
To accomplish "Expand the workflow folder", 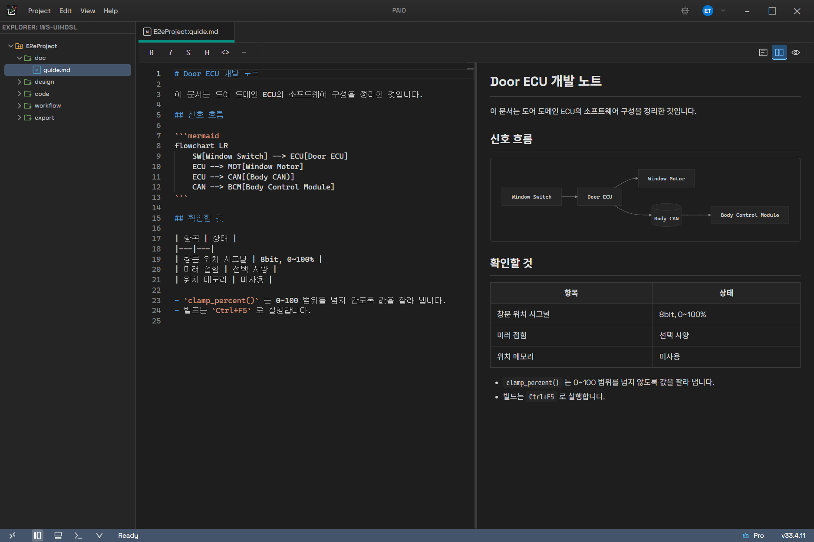I will coord(20,105).
